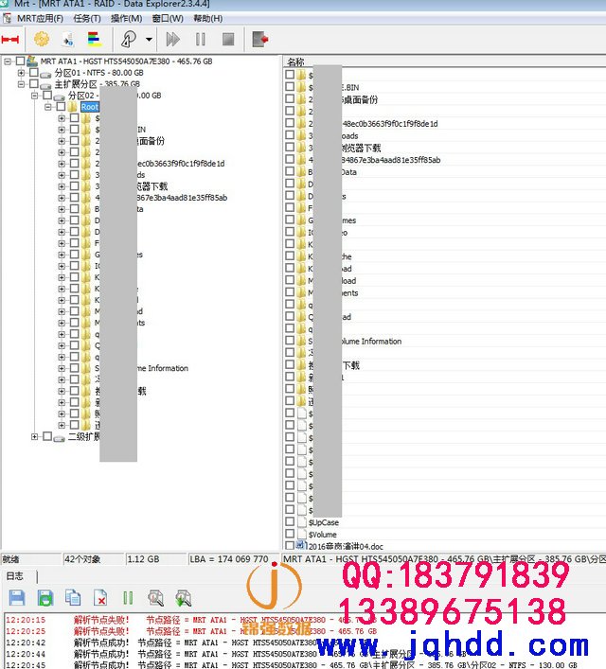Tick the checkbox for 主扩展分区 385.76 GB

(34, 83)
